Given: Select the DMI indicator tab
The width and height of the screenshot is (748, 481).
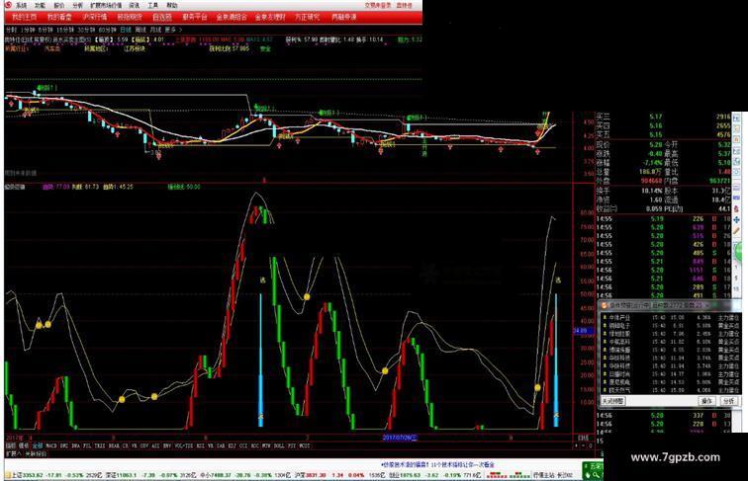Looking at the screenshot, I should 64,446.
